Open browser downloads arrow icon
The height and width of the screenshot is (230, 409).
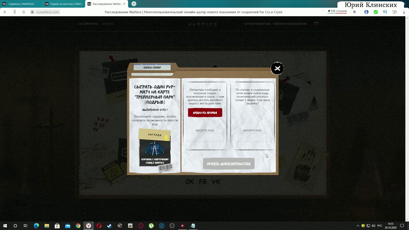[x=404, y=12]
